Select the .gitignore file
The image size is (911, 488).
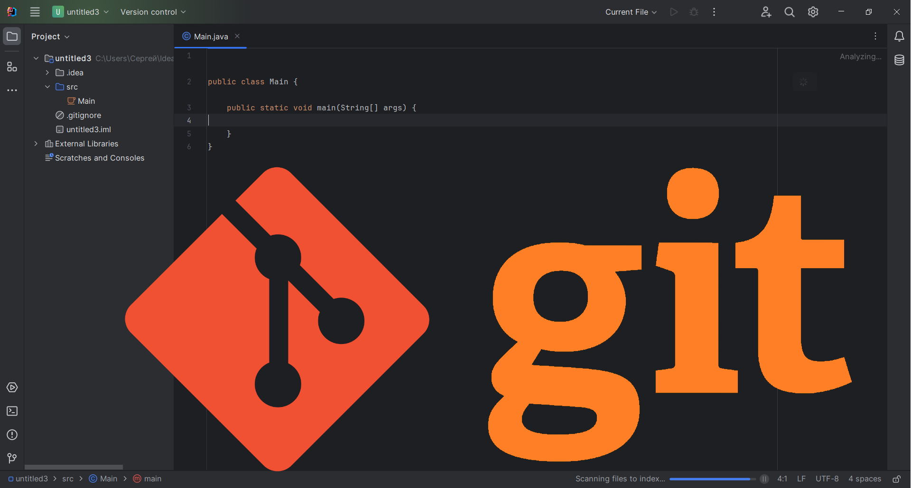[x=78, y=115]
